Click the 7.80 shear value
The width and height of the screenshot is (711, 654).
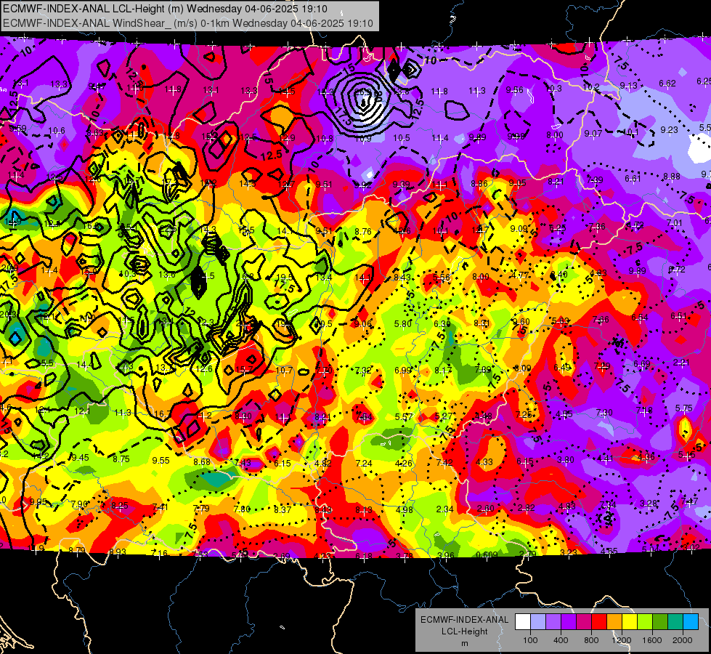click(242, 509)
